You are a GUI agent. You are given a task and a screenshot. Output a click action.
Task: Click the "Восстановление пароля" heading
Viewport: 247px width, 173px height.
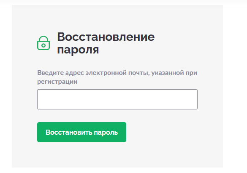[x=106, y=43]
